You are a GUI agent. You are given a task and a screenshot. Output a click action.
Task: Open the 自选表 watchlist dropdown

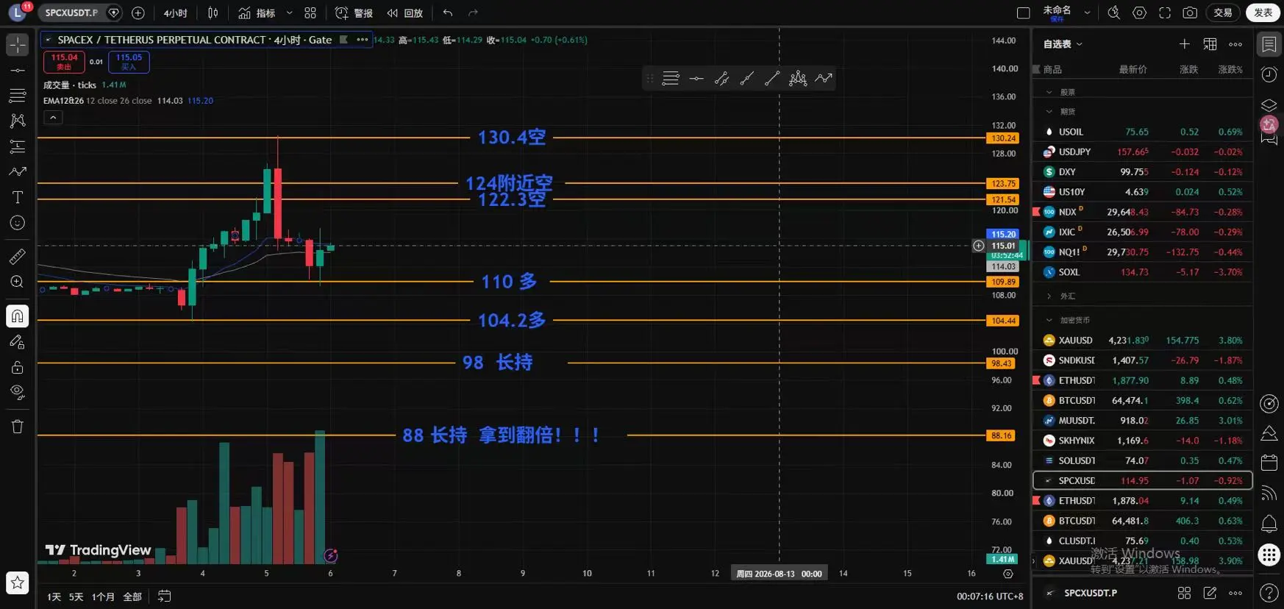click(1063, 44)
